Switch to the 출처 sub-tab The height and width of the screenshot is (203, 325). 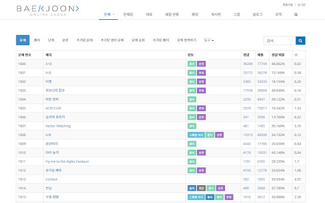pos(37,40)
